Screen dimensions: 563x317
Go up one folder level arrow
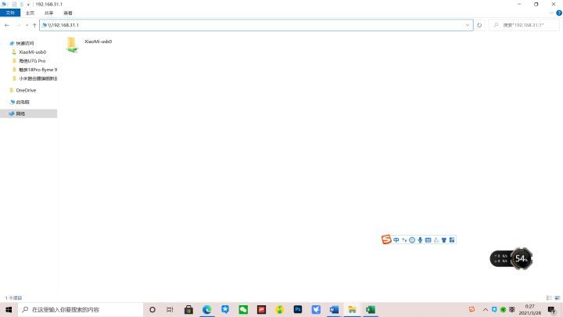pyautogui.click(x=34, y=25)
